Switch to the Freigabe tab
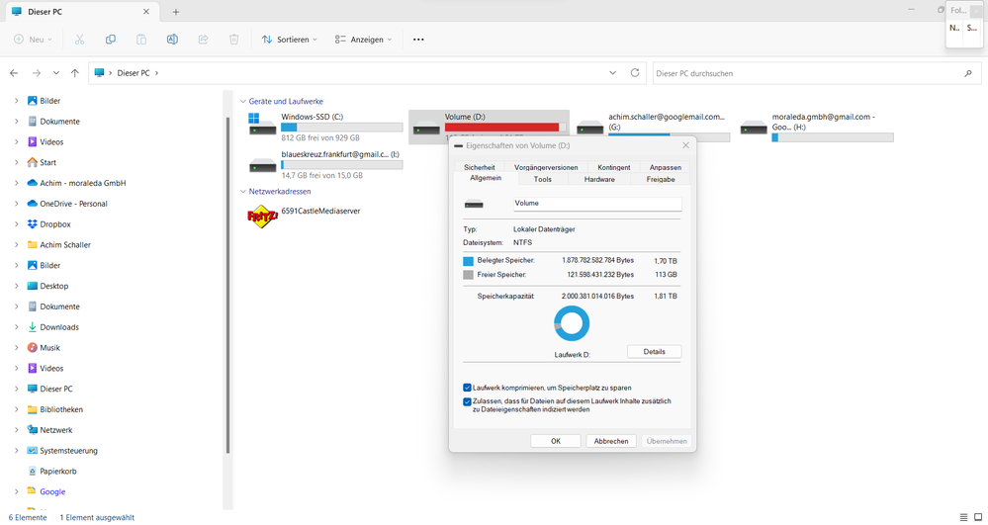Screen dimensions: 988x525 (x=661, y=179)
